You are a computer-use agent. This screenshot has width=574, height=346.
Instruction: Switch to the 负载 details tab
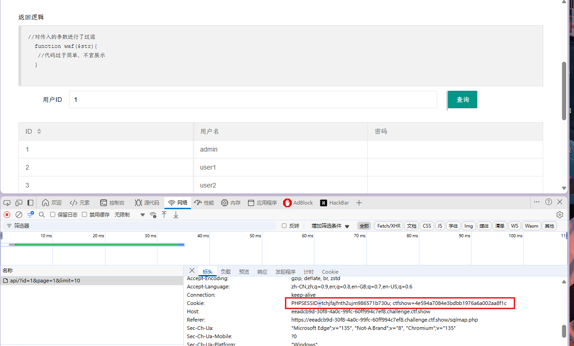(x=226, y=272)
